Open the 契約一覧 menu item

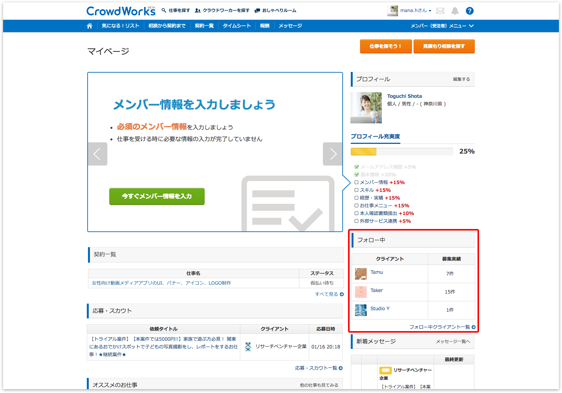(204, 26)
